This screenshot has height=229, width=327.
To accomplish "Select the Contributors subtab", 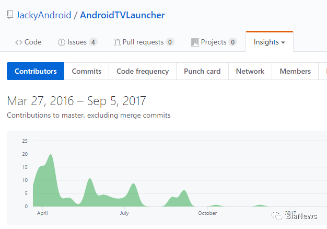I will (x=36, y=71).
